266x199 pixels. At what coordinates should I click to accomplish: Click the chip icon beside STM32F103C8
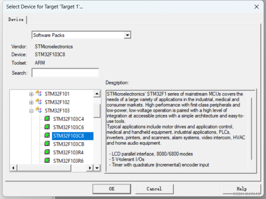point(47,135)
